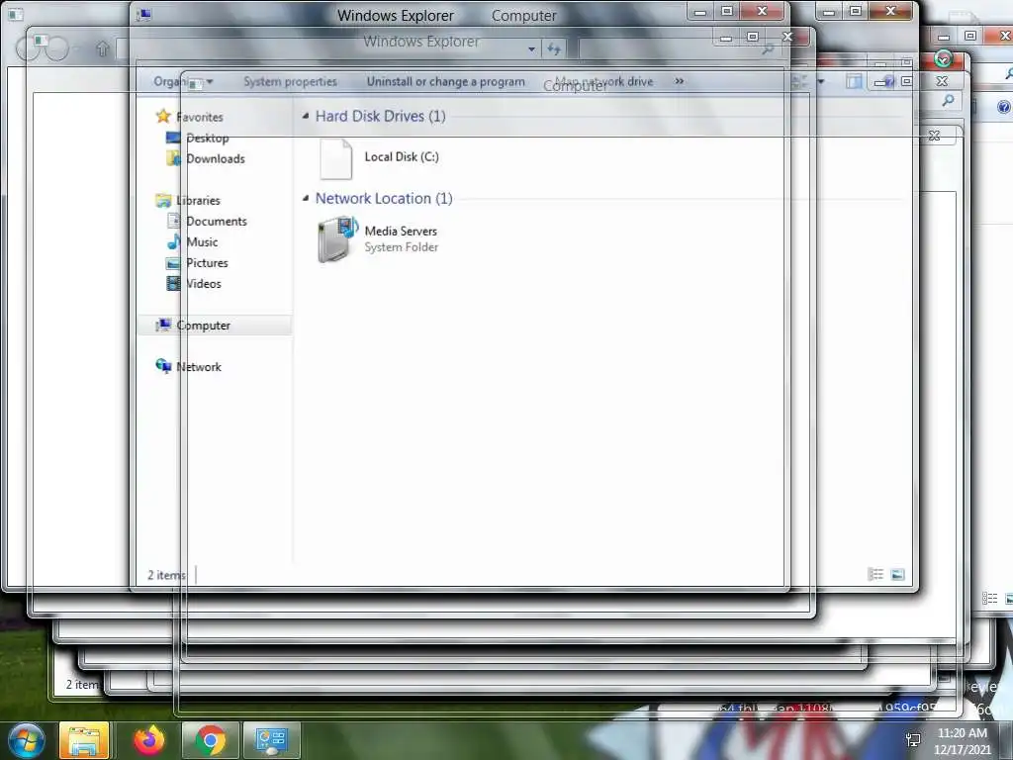Open the Local Disk (C:) drive

coord(379,158)
